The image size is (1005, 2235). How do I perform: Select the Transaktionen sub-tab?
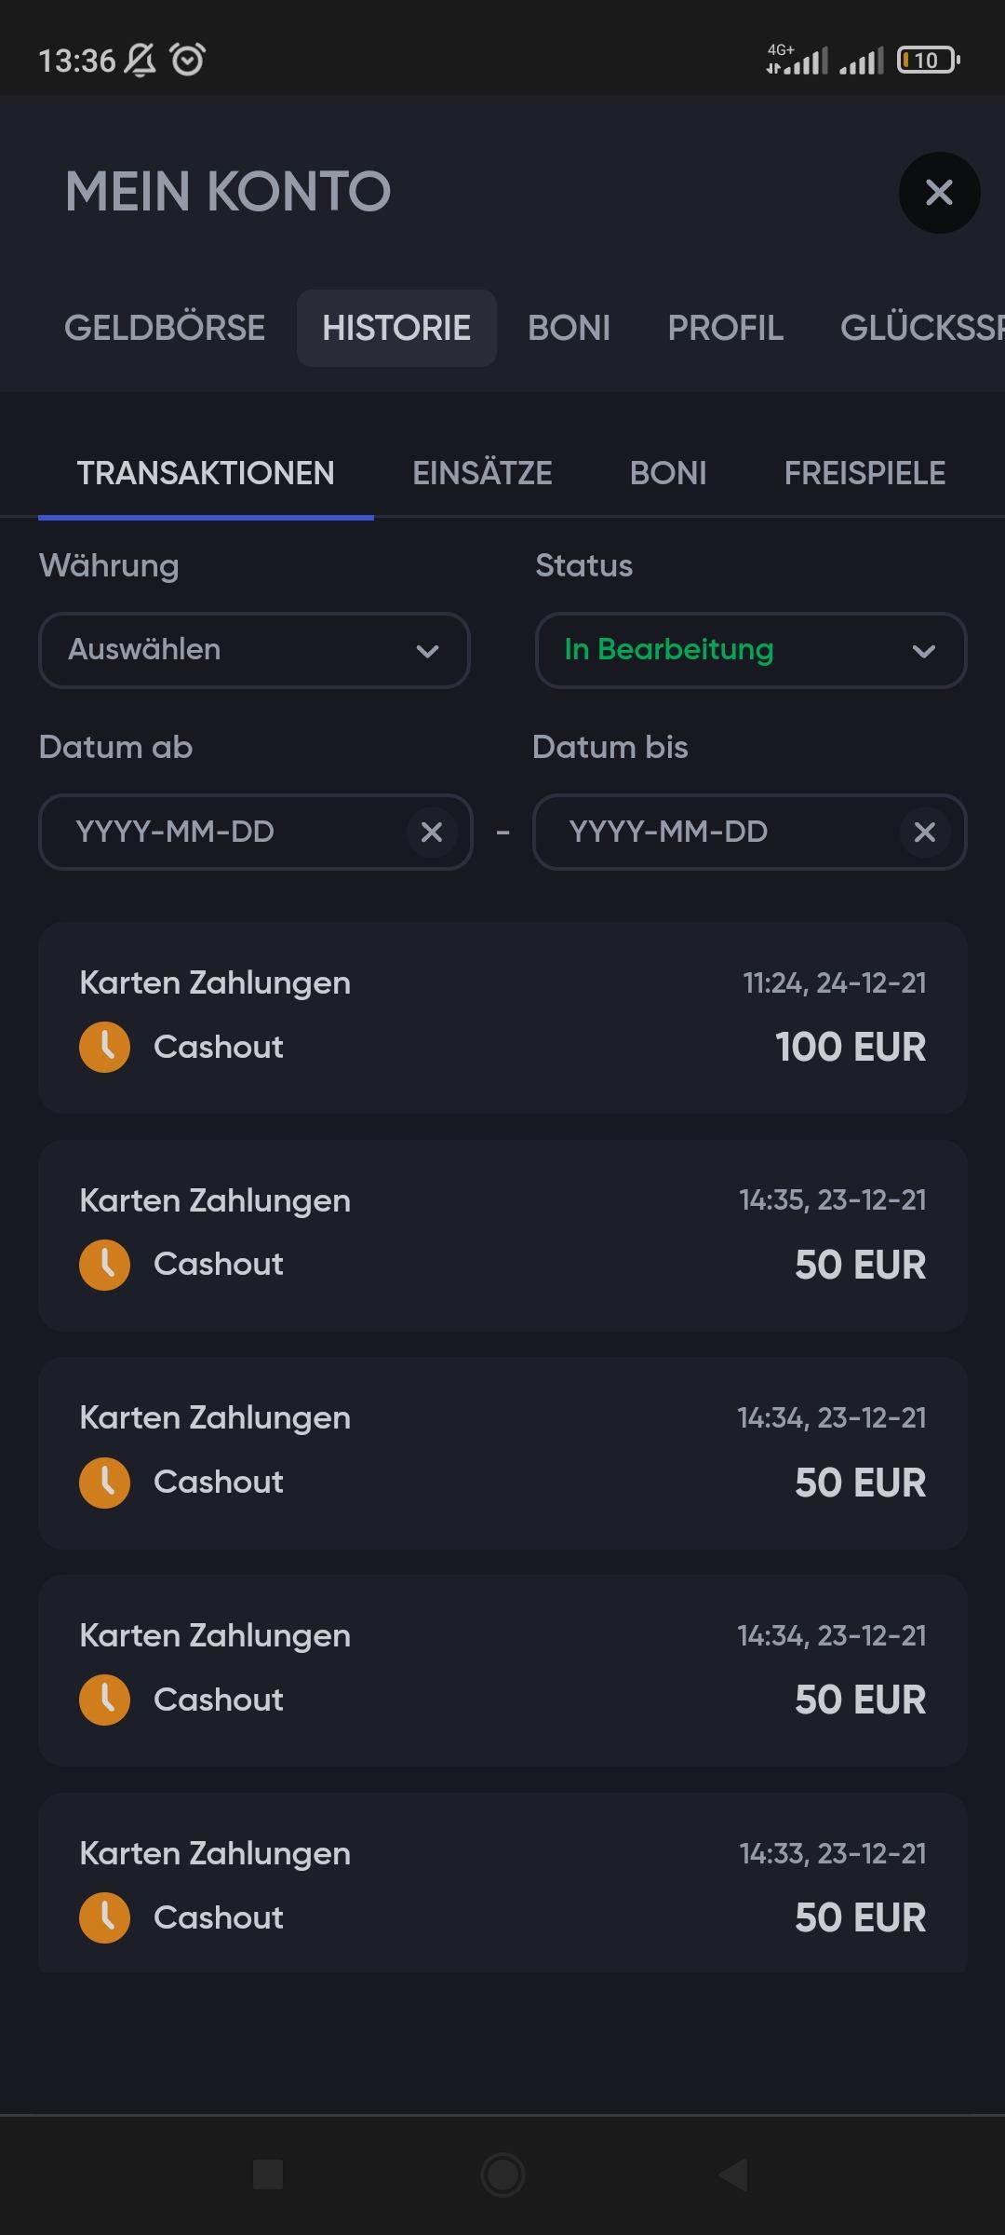[x=206, y=473]
